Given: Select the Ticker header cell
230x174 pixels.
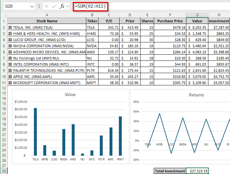Looking at the screenshot, I should coord(92,21).
